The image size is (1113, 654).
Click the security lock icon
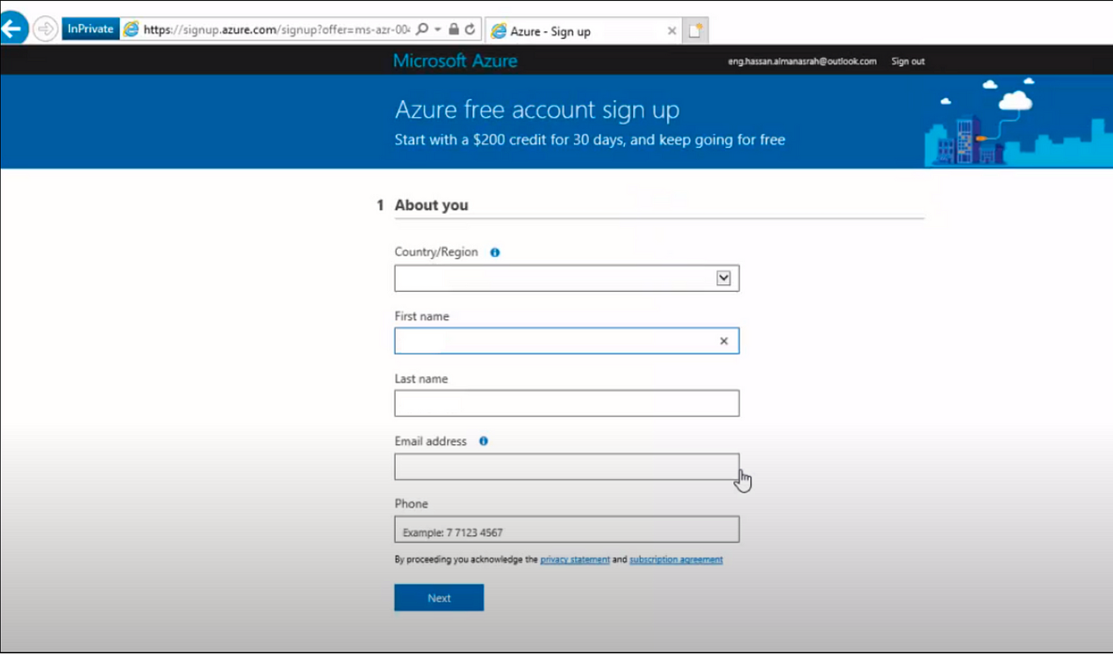click(x=454, y=29)
